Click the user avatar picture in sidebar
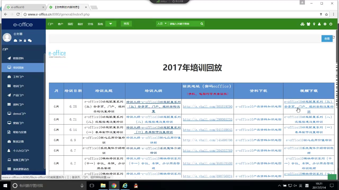The width and height of the screenshot is (339, 190). coord(7,37)
